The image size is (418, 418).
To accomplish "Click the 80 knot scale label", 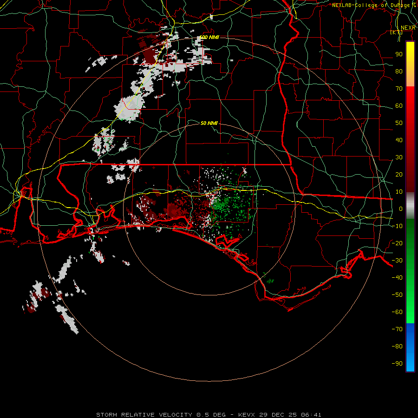I will coord(399,71).
